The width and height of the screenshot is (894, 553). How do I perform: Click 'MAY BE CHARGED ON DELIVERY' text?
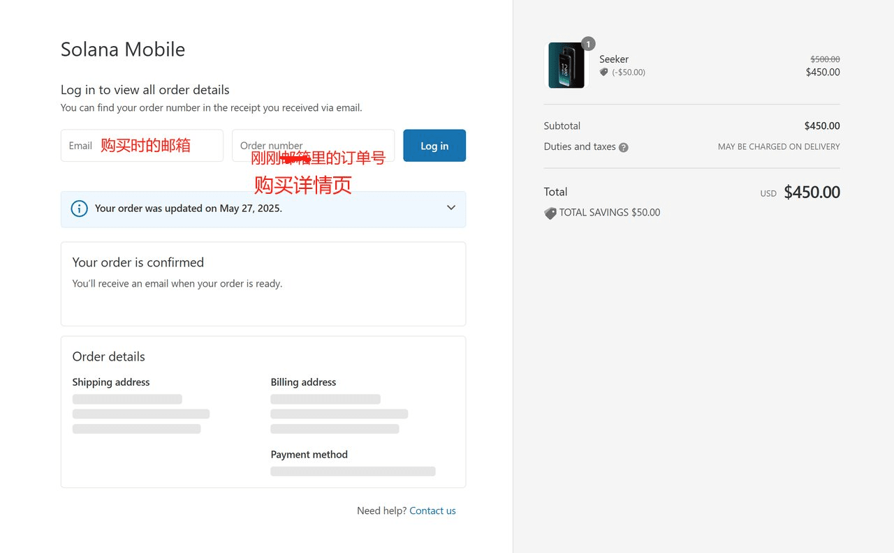tap(779, 147)
